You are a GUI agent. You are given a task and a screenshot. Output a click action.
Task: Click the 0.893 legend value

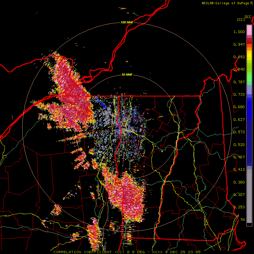click(239, 57)
